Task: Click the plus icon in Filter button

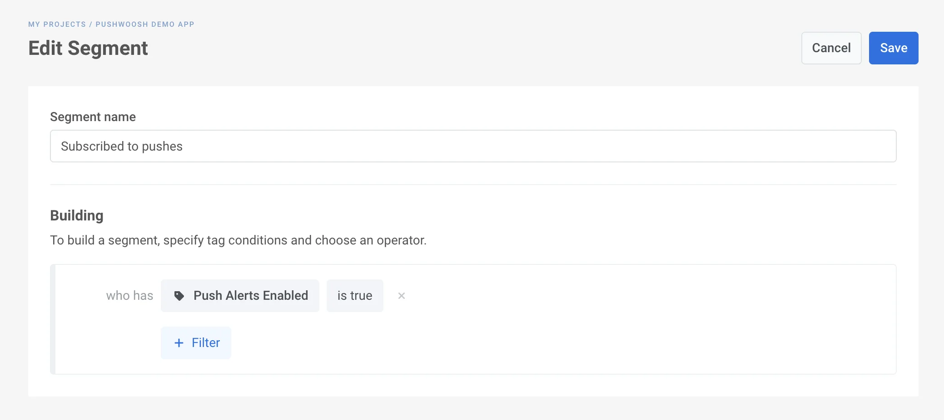Action: [179, 343]
